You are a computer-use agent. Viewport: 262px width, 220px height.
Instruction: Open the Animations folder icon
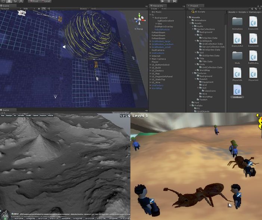[x=237, y=22]
